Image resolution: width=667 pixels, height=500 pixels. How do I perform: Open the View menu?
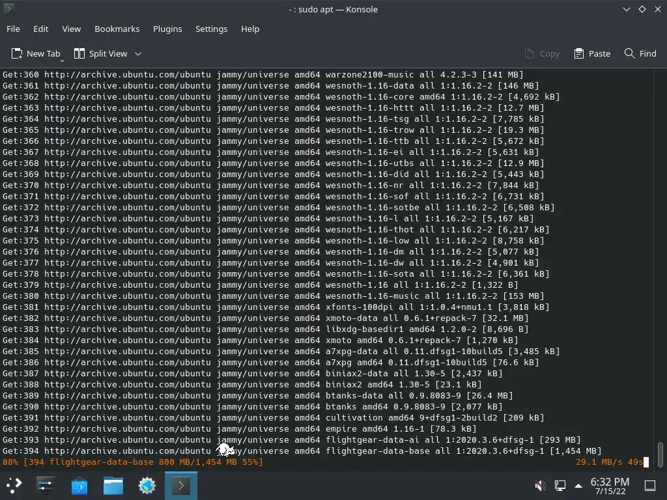click(72, 29)
